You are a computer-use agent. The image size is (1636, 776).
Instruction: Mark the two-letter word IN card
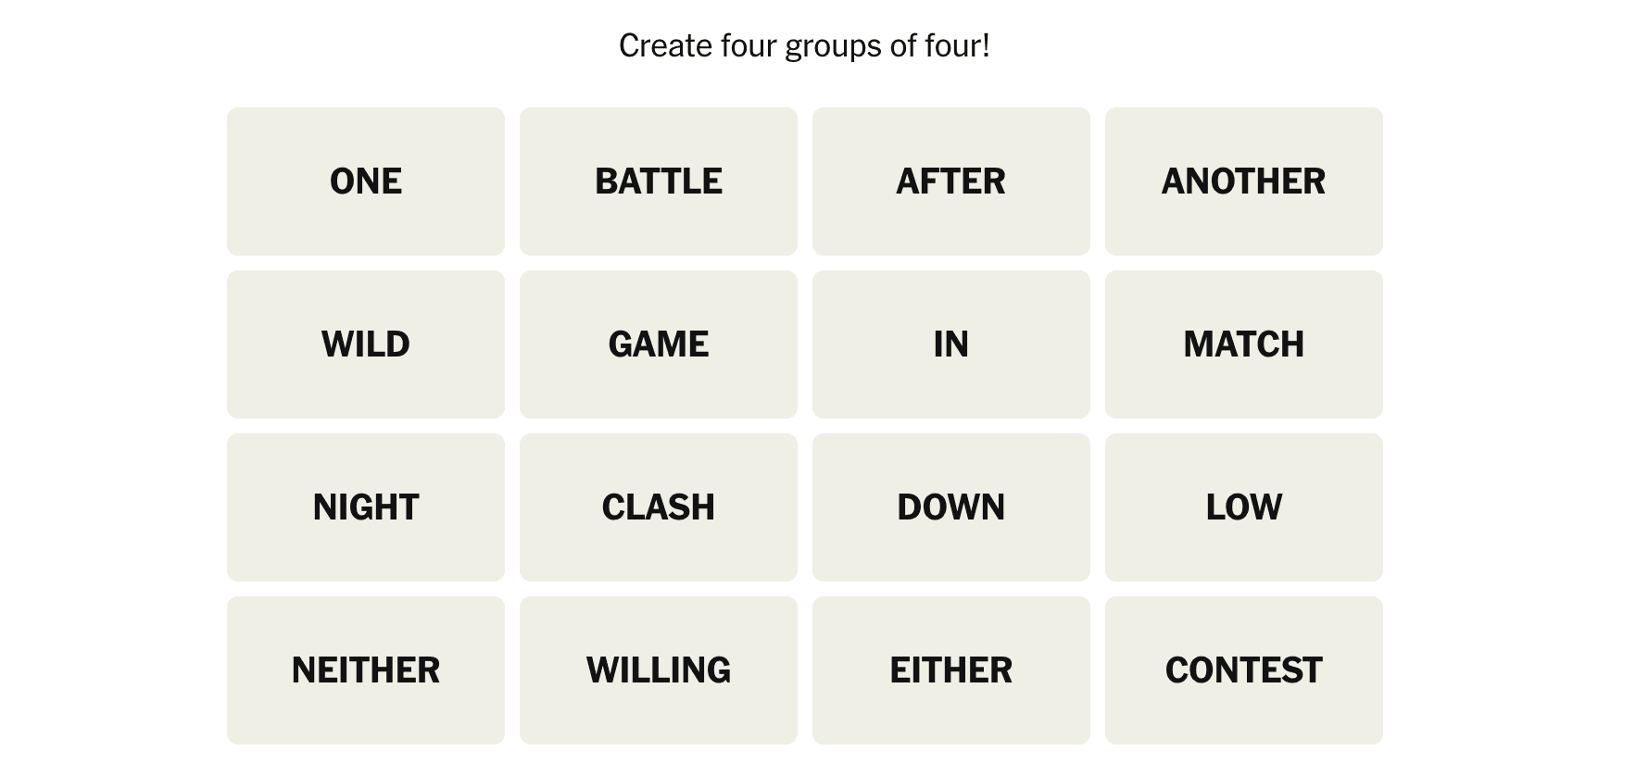tap(951, 344)
